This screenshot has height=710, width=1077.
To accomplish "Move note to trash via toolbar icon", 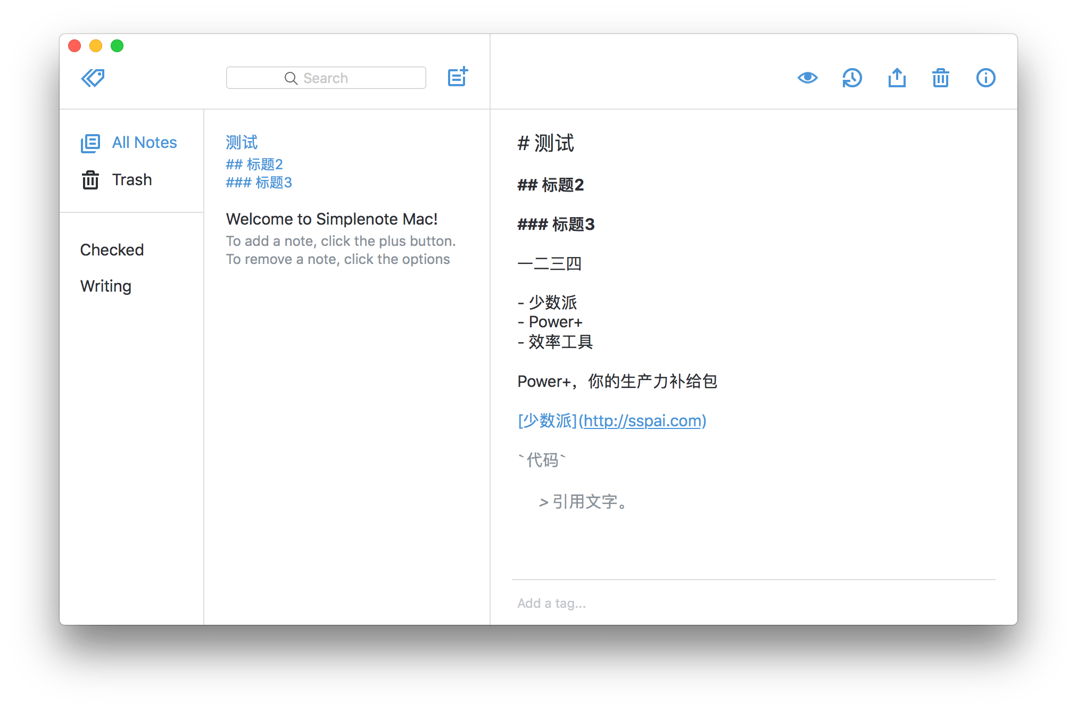I will (940, 78).
